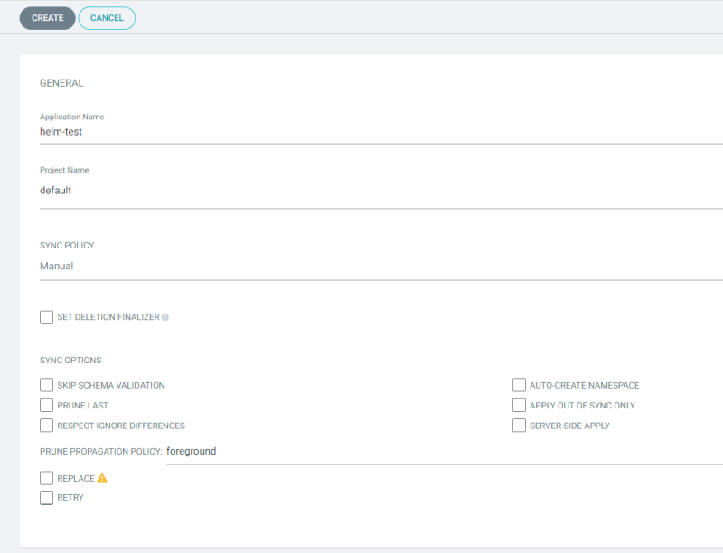Screen dimensions: 723x553
Task: Click the Cancel button
Action: click(x=107, y=18)
